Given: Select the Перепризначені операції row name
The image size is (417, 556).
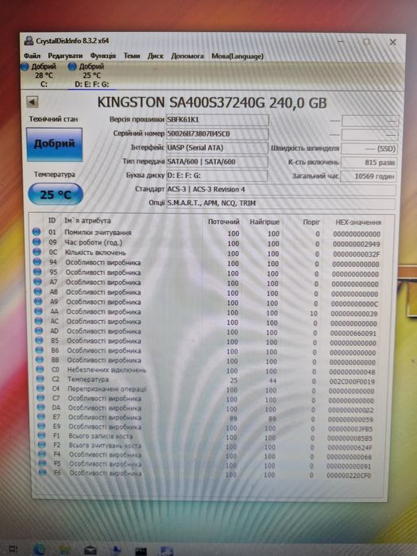Looking at the screenshot, I should click(x=106, y=389).
